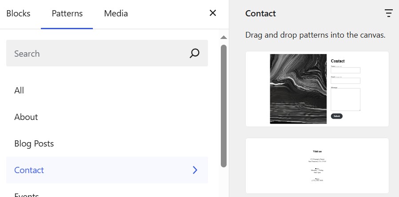Select the Contact category row
The width and height of the screenshot is (399, 197).
107,170
